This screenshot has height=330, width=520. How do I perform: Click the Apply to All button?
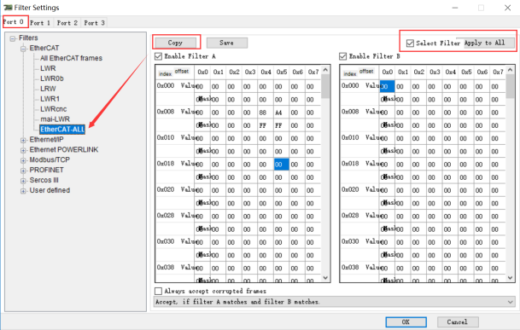[485, 43]
